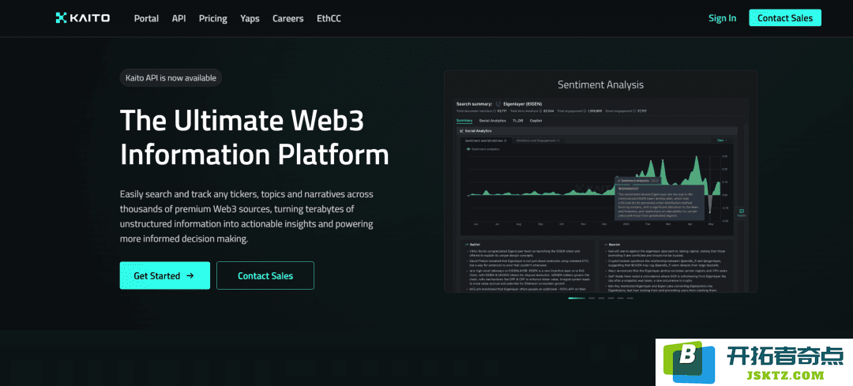The image size is (853, 386).
Task: Click the Bearish section trend icon
Action: [606, 245]
